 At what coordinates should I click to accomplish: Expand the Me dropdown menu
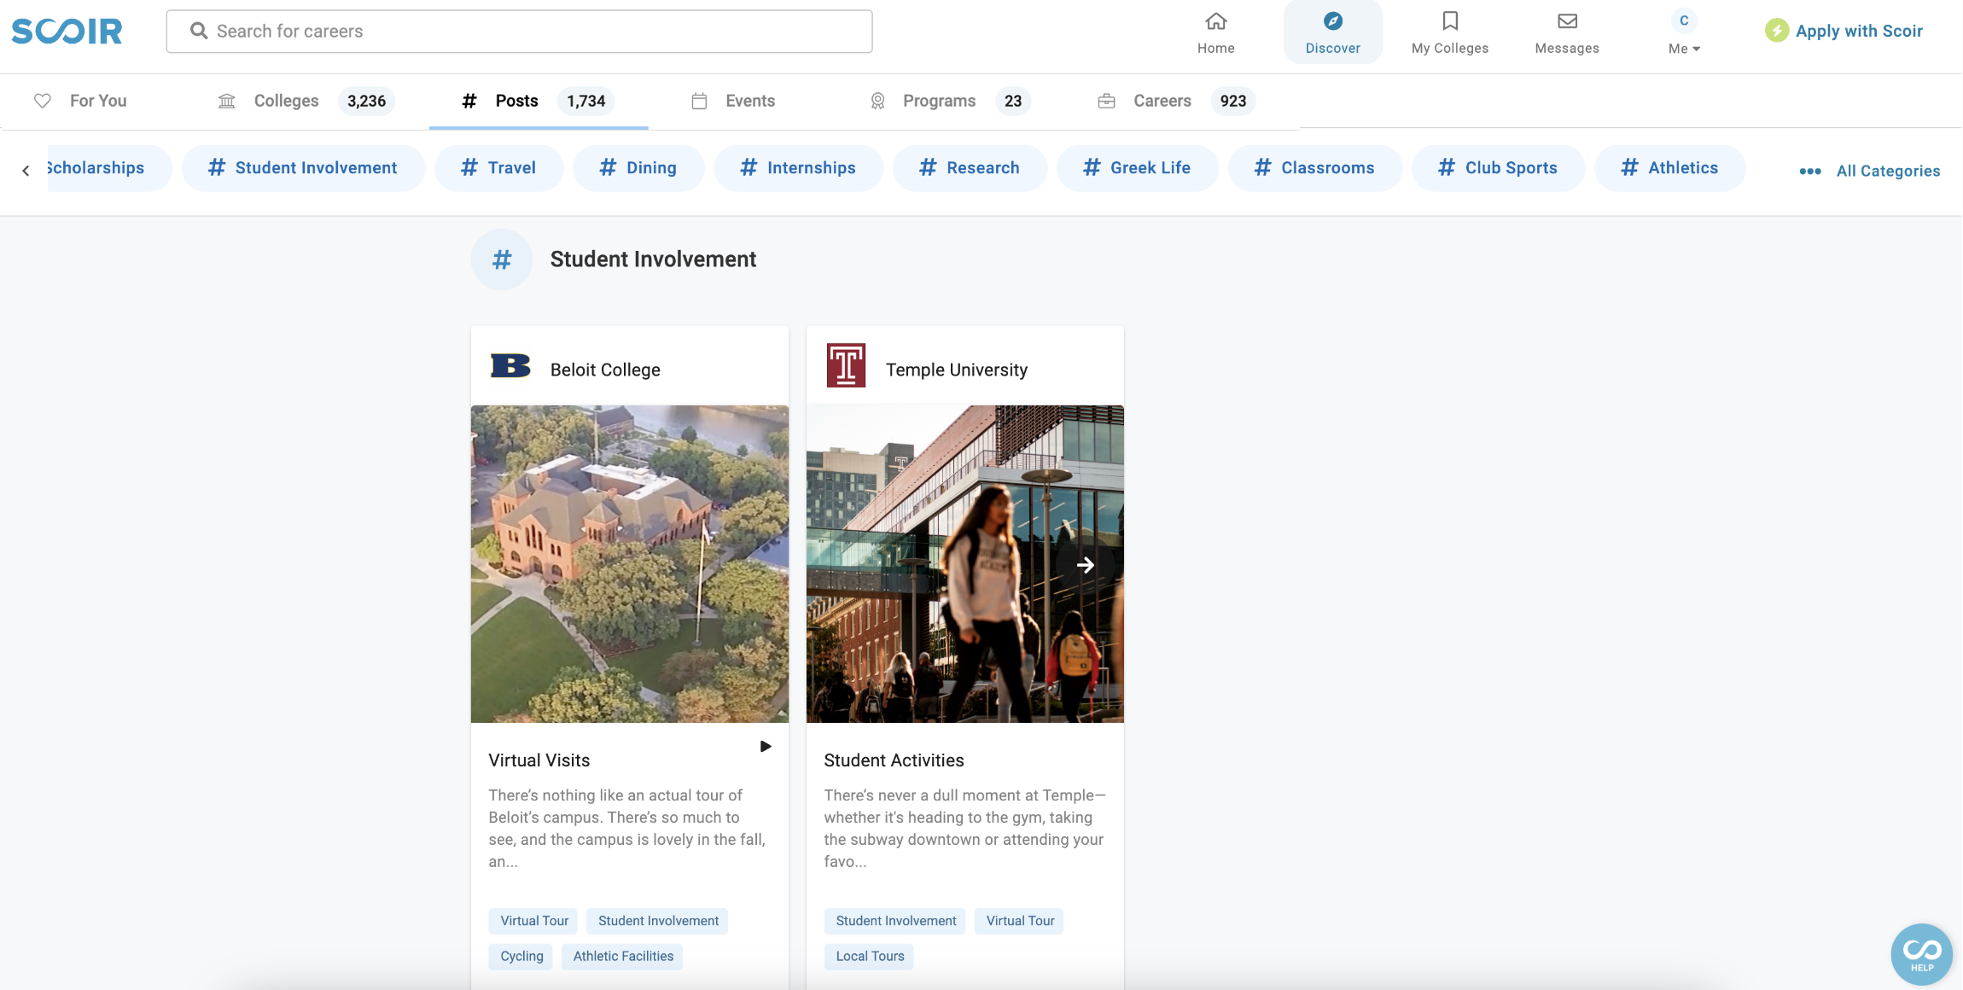click(1684, 49)
